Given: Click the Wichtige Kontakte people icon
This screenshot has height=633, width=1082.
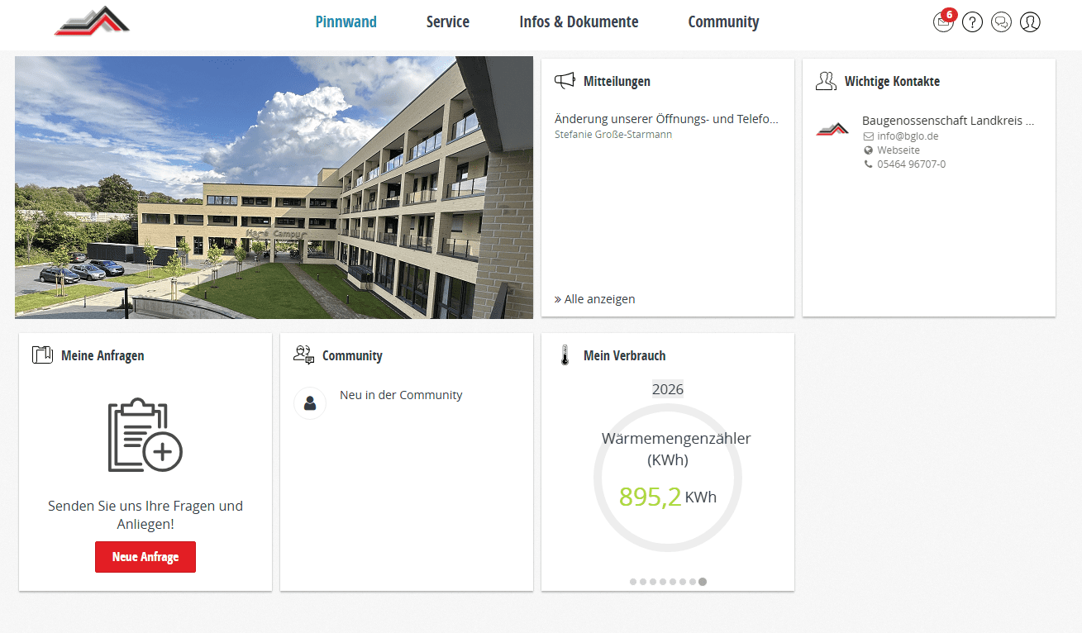Looking at the screenshot, I should click(x=825, y=81).
